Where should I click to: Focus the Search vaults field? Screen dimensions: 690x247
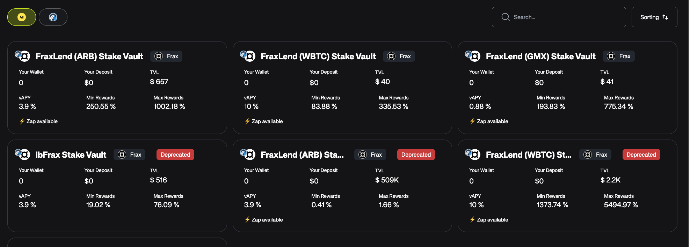click(566, 17)
